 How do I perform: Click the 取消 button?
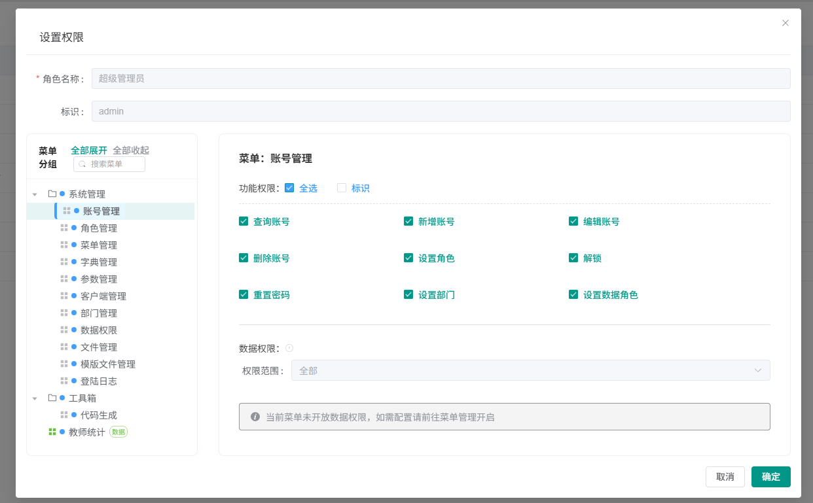(725, 477)
